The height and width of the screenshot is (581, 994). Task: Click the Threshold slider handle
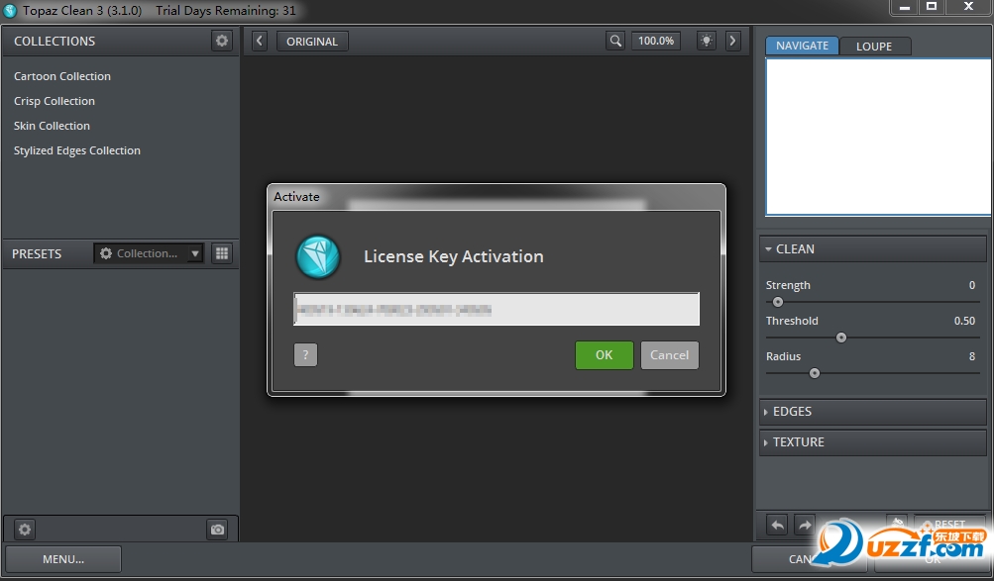pos(841,338)
